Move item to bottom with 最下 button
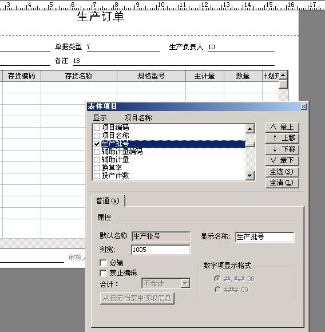 (x=282, y=160)
